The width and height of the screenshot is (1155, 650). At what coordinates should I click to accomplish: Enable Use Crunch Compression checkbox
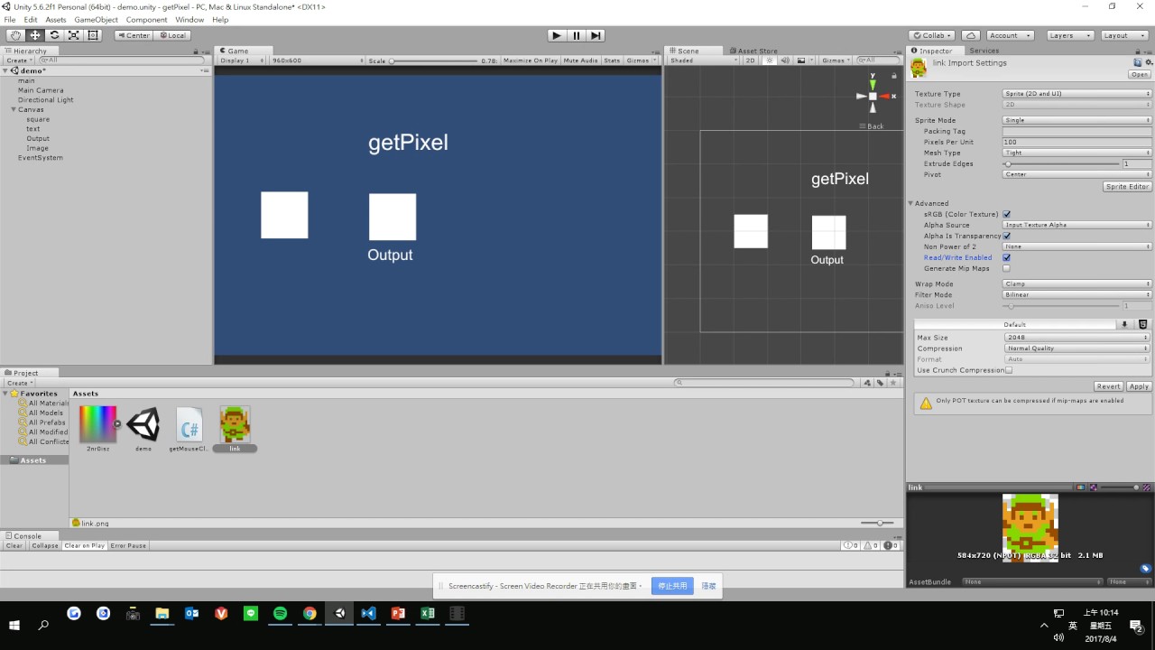[x=1009, y=370]
